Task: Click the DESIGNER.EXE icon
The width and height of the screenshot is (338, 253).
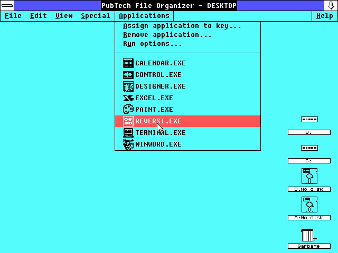Action: coord(128,86)
